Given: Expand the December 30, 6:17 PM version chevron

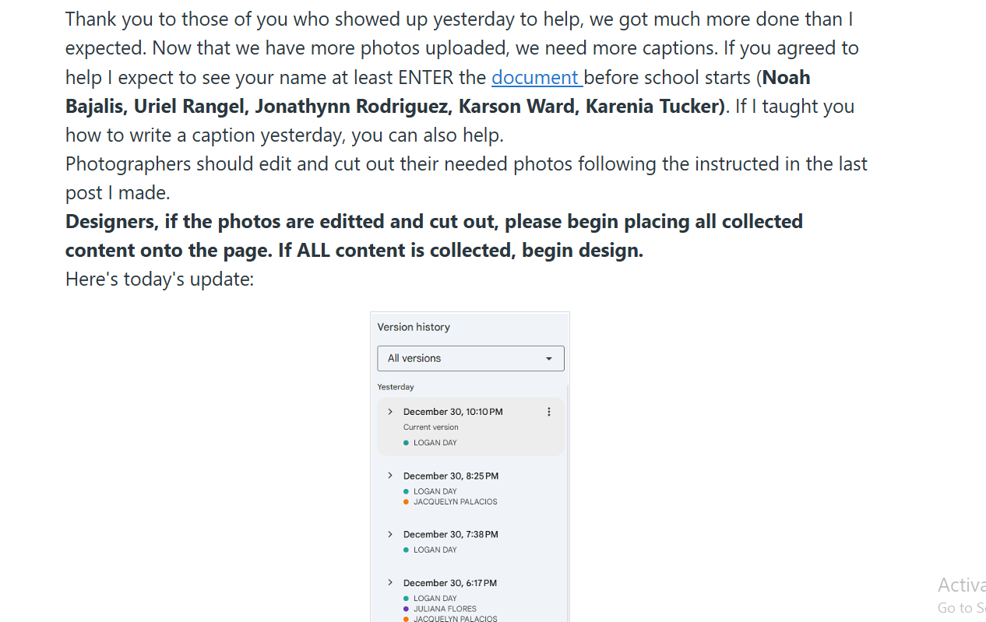Looking at the screenshot, I should click(390, 582).
